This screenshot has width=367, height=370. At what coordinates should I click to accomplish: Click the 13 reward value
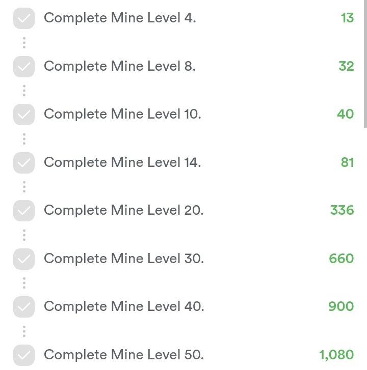pyautogui.click(x=347, y=18)
